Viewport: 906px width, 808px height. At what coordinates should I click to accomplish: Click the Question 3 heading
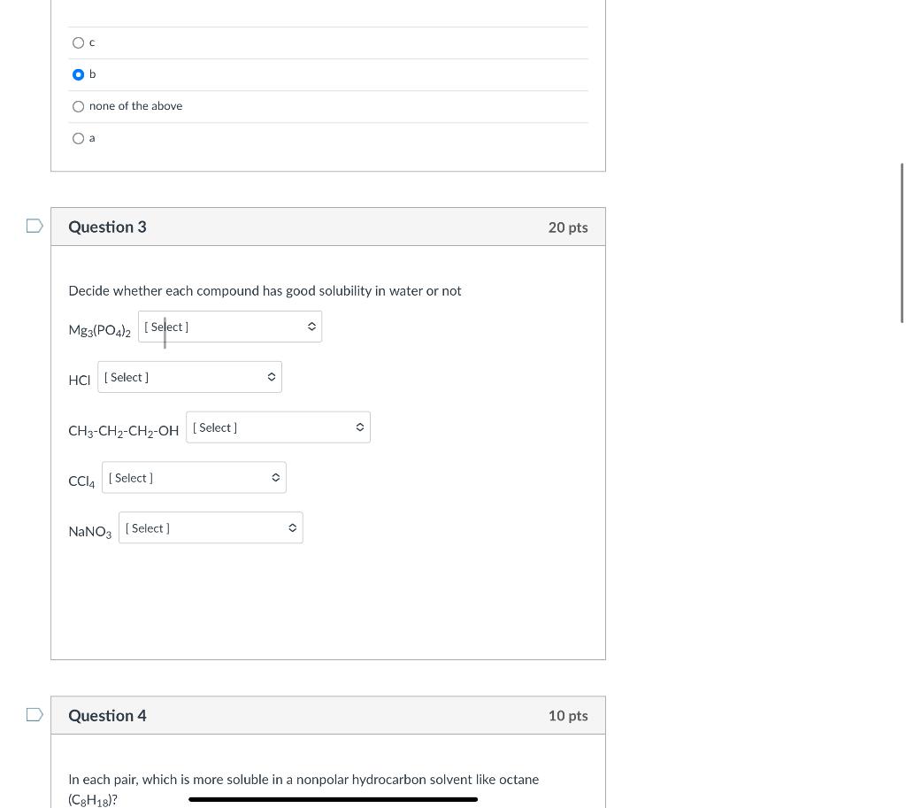click(x=107, y=227)
